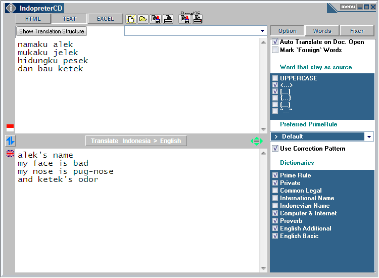
Task: Disable English Additional dictionary
Action: 275,228
